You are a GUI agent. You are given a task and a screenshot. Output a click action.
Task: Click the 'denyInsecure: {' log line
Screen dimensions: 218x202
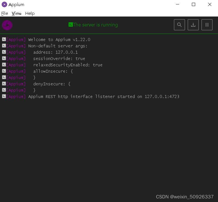[52, 84]
